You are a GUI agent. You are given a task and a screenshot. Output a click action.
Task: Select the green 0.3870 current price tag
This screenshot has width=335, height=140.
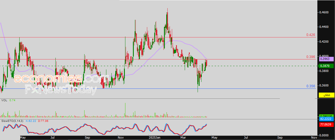coord(326,66)
